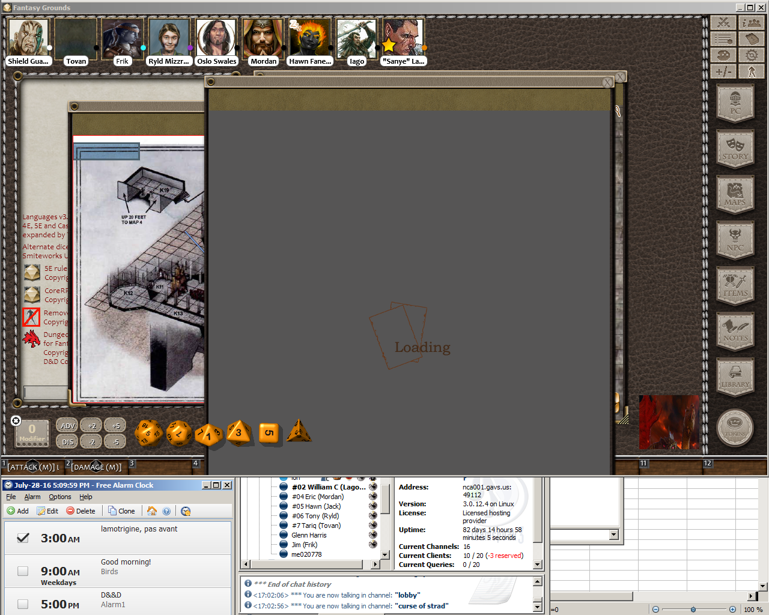Open the Alarm menu
The height and width of the screenshot is (615, 769).
pos(32,497)
